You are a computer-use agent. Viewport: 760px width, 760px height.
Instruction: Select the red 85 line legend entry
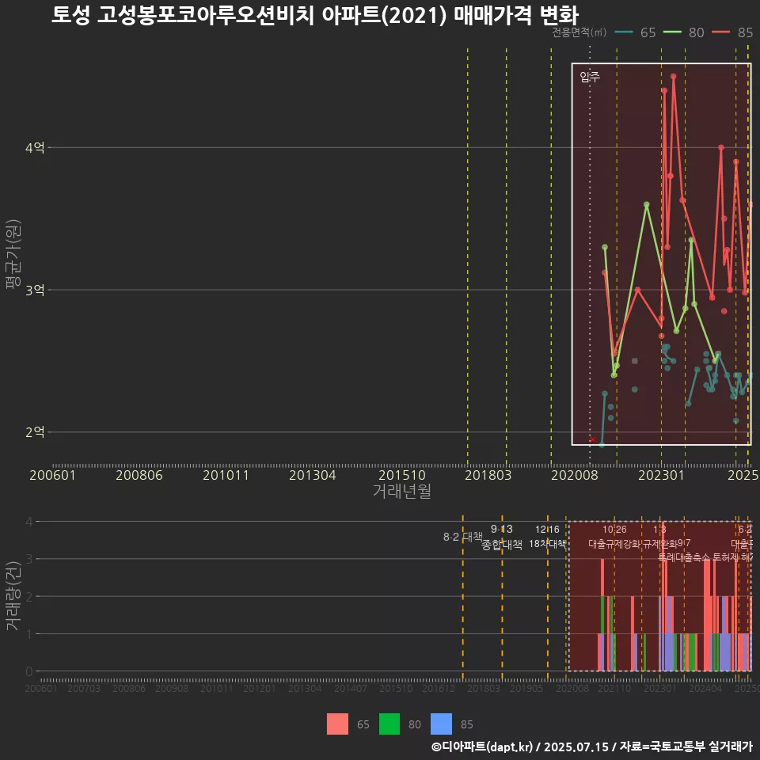tap(732, 32)
